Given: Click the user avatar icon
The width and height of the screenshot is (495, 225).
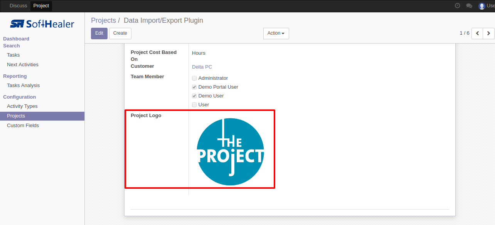Looking at the screenshot, I should [482, 6].
